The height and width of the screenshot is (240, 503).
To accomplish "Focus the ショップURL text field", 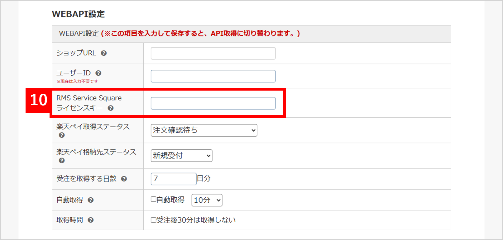I will tap(213, 53).
